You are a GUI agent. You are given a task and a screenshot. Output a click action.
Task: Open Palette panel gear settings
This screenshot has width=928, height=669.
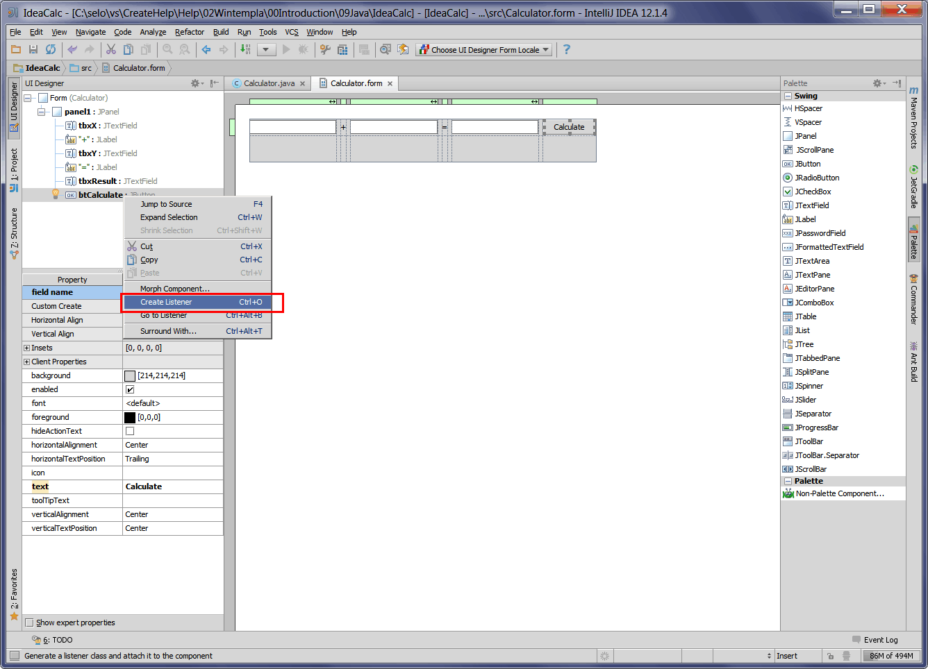pos(879,83)
